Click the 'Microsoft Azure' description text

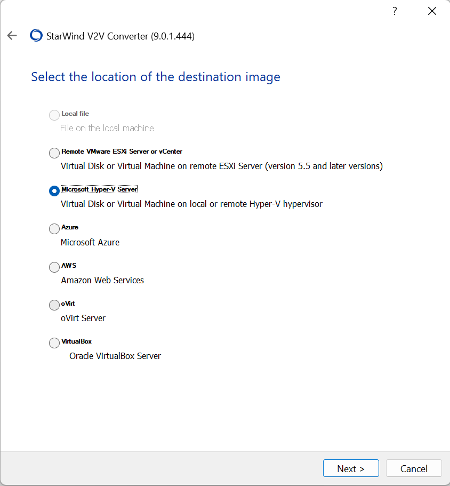tap(90, 242)
